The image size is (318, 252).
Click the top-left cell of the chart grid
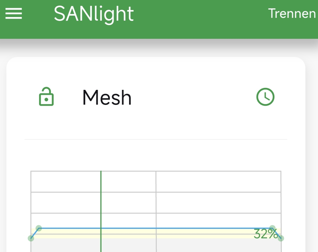66,181
